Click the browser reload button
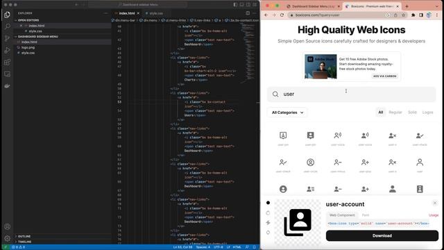The width and height of the screenshot is (444, 250). 282,15
